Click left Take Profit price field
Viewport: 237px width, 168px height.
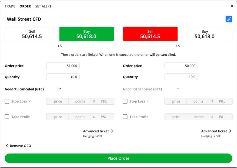click(57, 117)
